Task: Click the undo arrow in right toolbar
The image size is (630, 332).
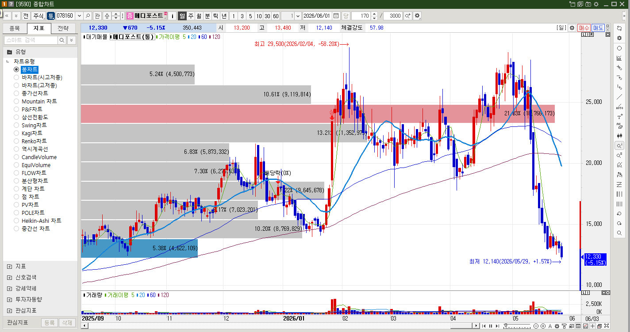Action: (x=619, y=214)
